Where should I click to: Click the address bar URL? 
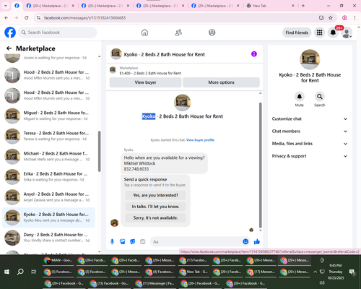pyautogui.click(x=84, y=18)
